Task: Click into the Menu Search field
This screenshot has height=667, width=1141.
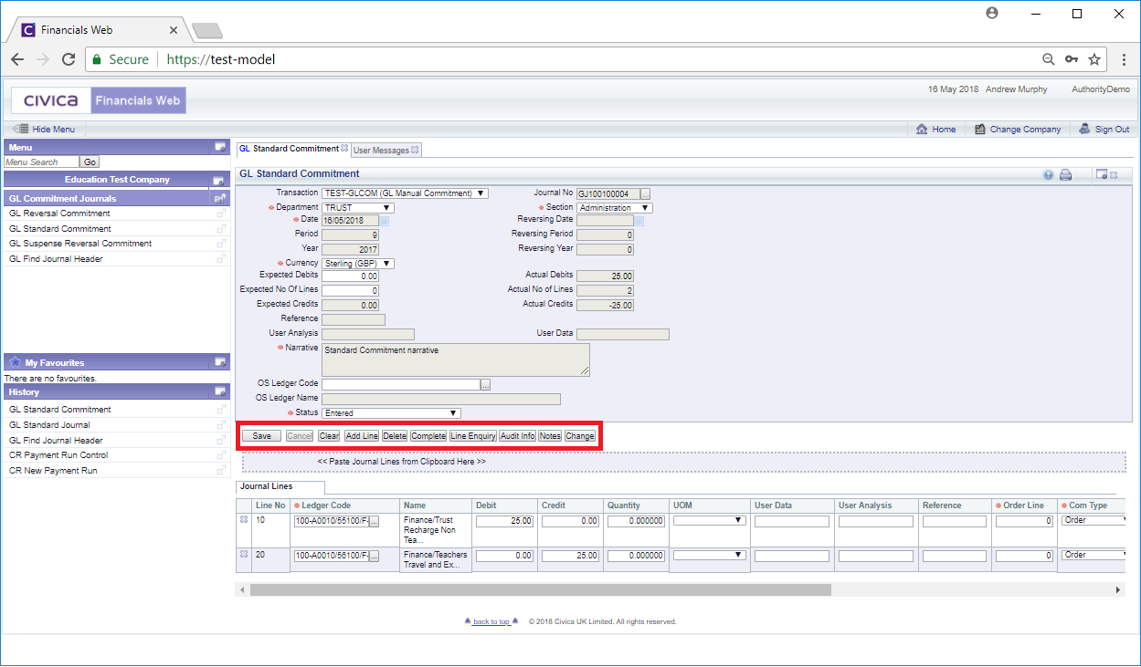Action: (42, 162)
